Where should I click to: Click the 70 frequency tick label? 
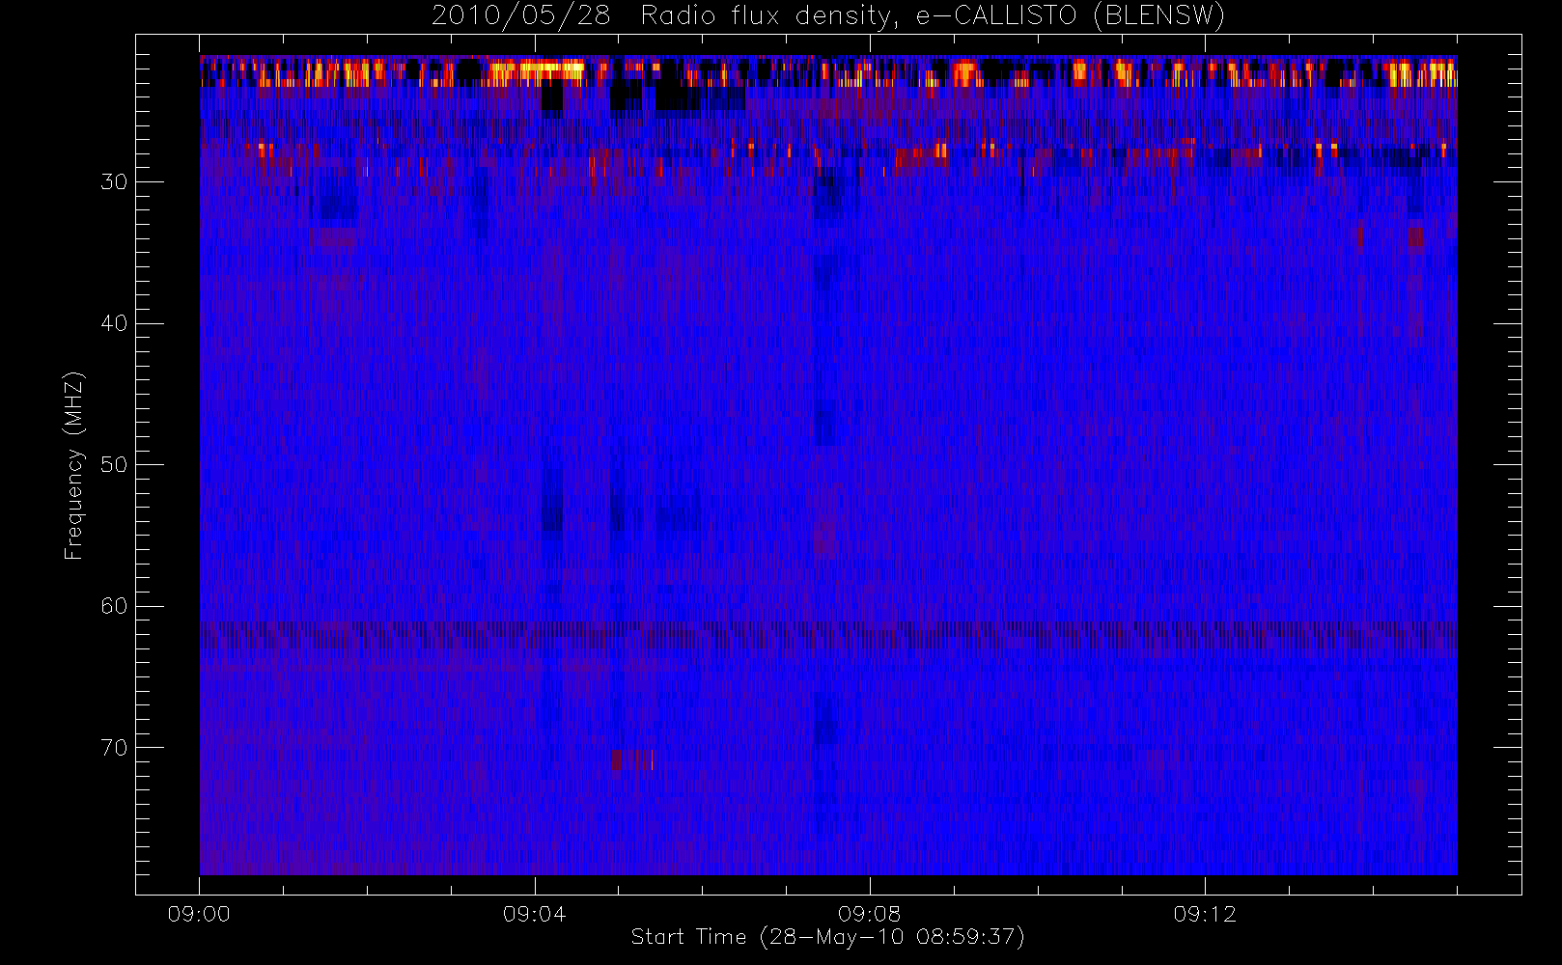point(114,748)
